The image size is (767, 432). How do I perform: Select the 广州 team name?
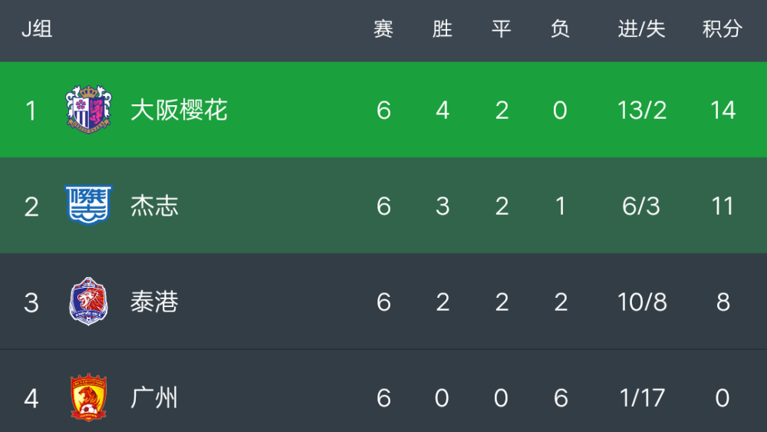coord(154,397)
